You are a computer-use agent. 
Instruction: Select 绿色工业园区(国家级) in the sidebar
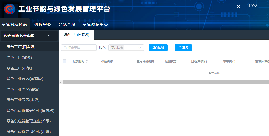(25, 79)
